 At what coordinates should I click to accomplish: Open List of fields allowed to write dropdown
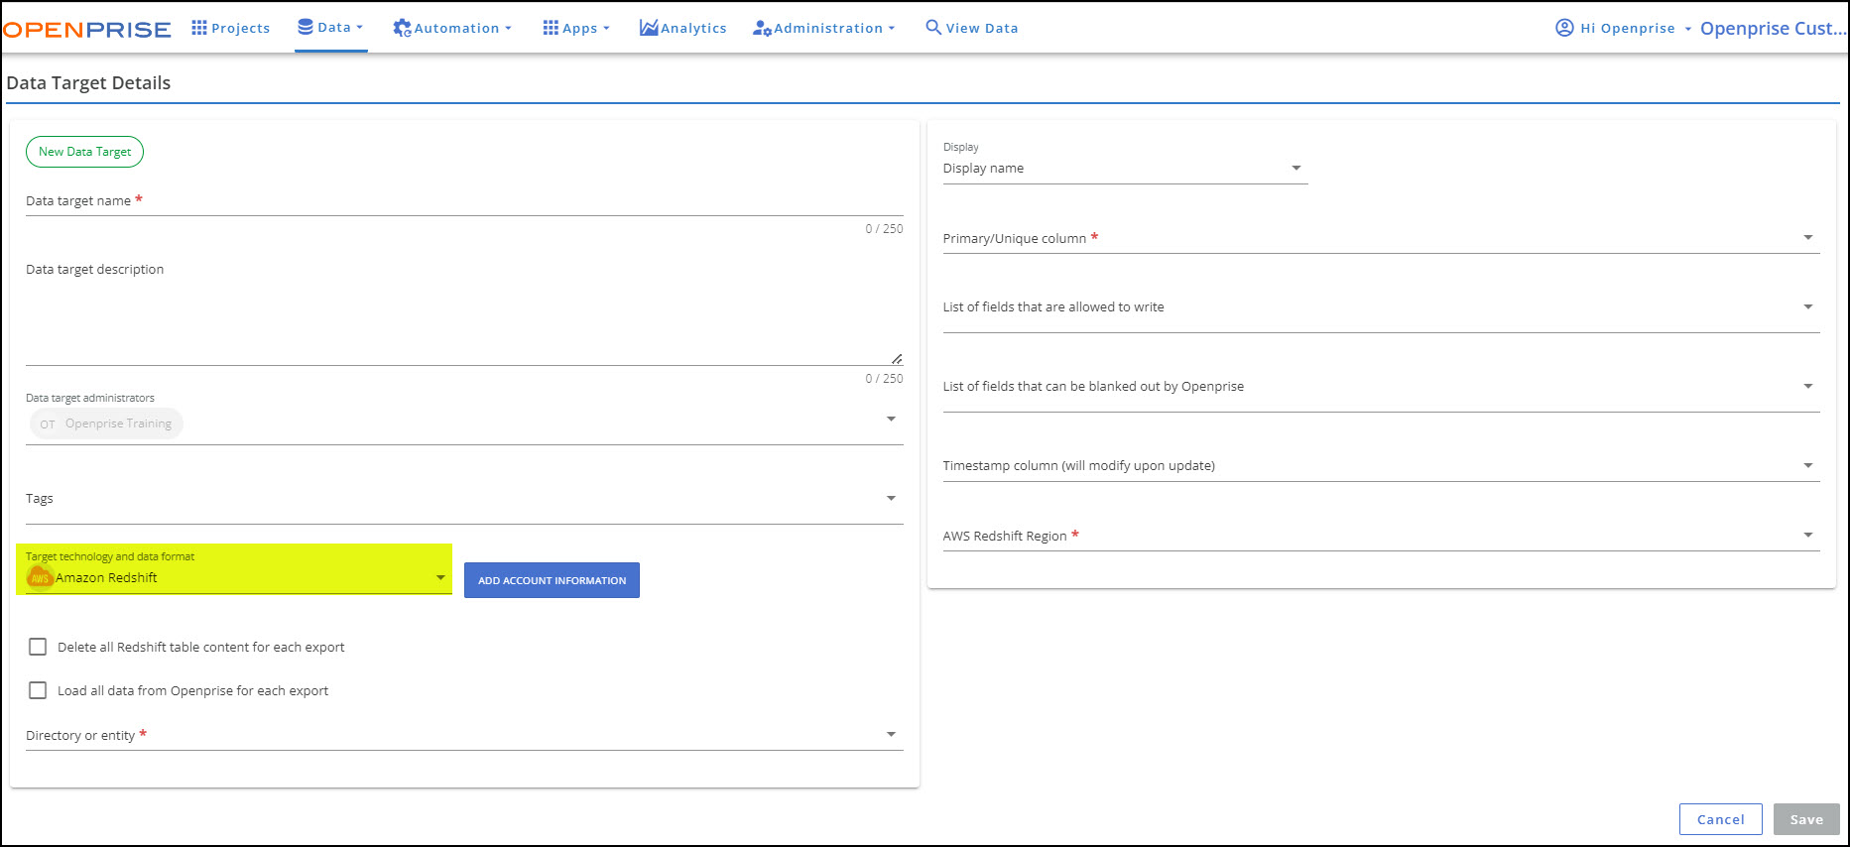(x=1807, y=306)
